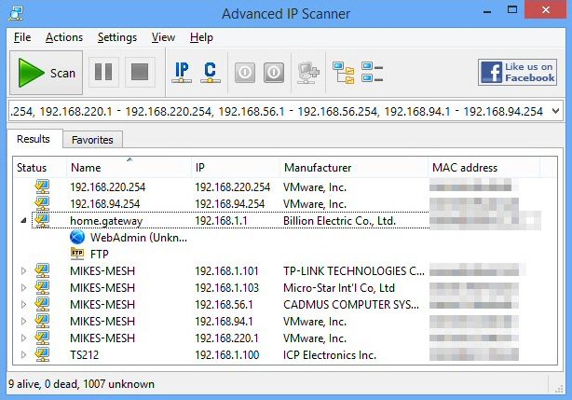Click the second gray power button icon
This screenshot has height=400, width=572.
coord(274,73)
